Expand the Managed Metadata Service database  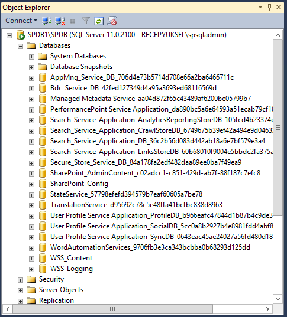31,99
